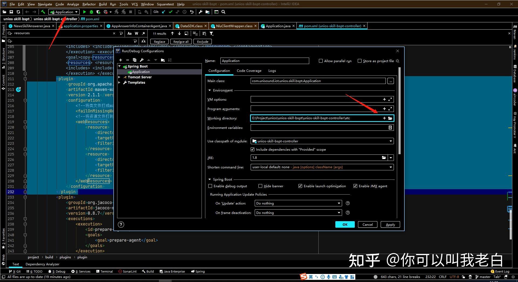This screenshot has width=518, height=282.
Task: Click Git update project arrow
Action: click(163, 12)
